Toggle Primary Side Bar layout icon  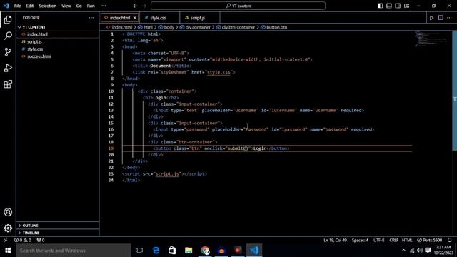click(x=380, y=6)
